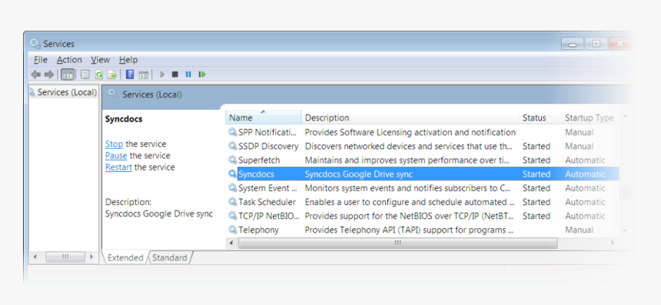Select the Superfetch service name
The width and height of the screenshot is (661, 305).
point(259,160)
